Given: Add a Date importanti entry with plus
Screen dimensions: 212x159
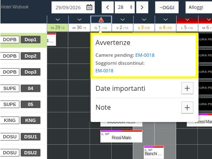Looking at the screenshot, I should tap(187, 88).
